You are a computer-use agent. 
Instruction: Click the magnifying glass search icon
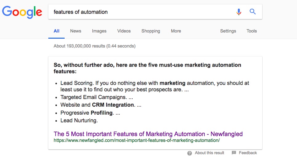252,12
